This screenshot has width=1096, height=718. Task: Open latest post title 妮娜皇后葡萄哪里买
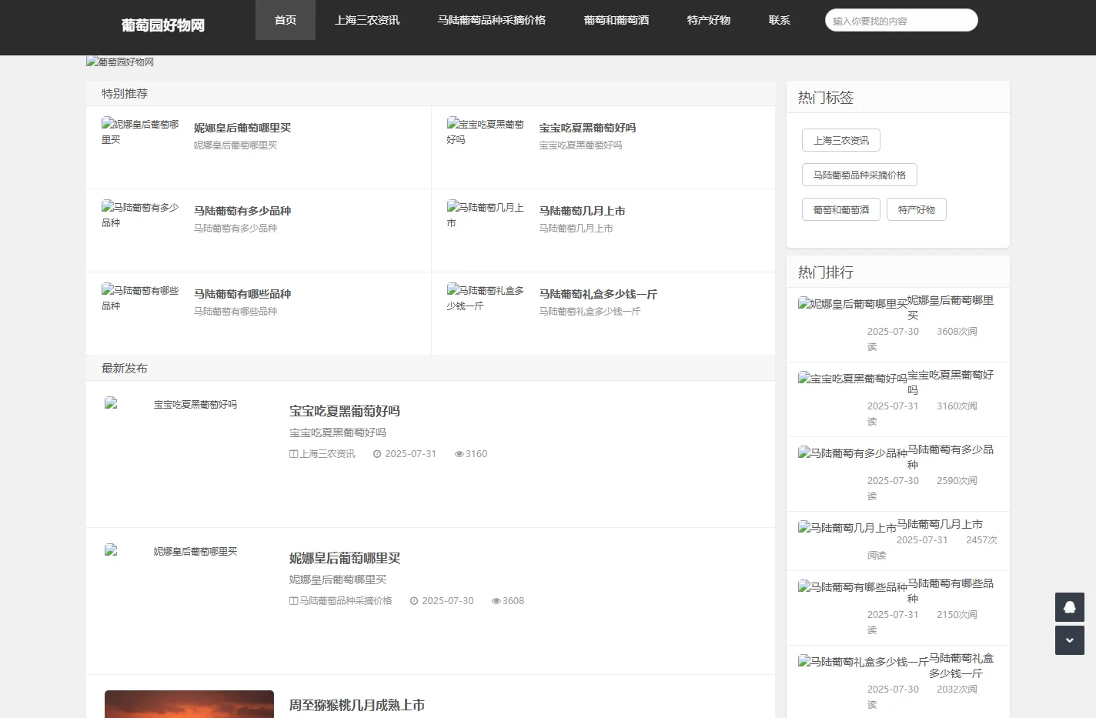pos(345,558)
